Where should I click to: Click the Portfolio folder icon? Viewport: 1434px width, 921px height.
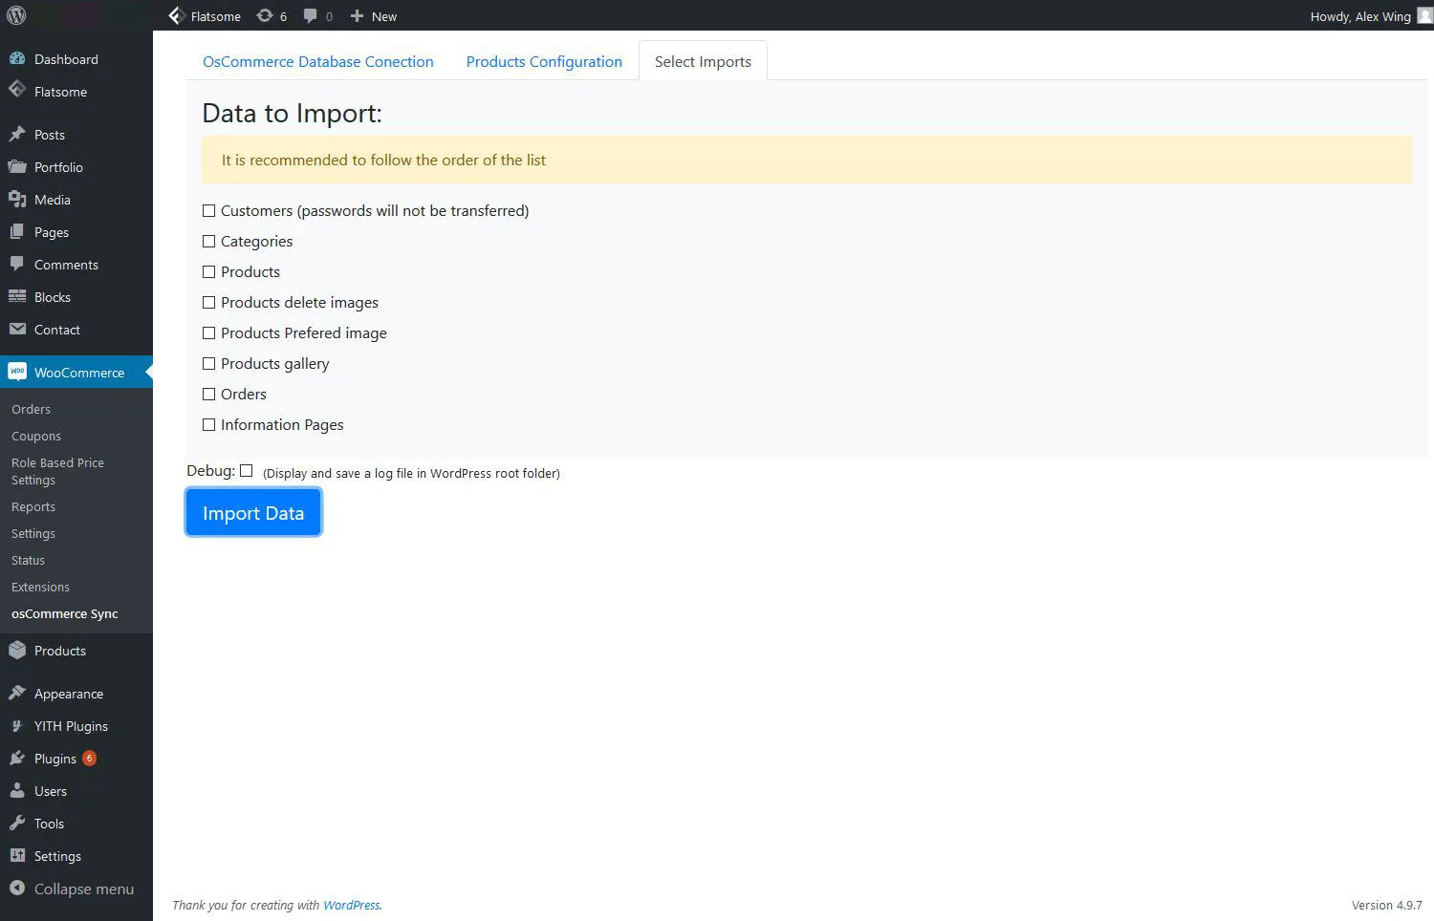pos(17,166)
